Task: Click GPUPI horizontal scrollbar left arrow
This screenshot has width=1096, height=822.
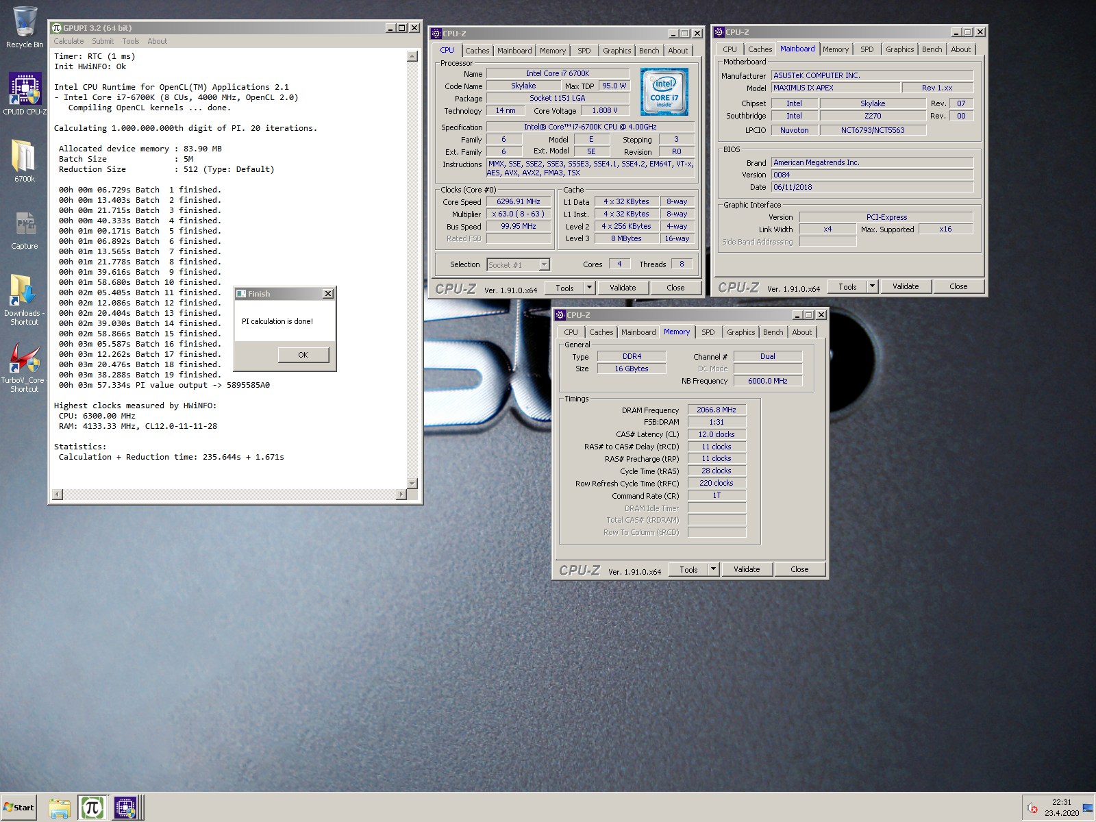Action: pos(58,494)
